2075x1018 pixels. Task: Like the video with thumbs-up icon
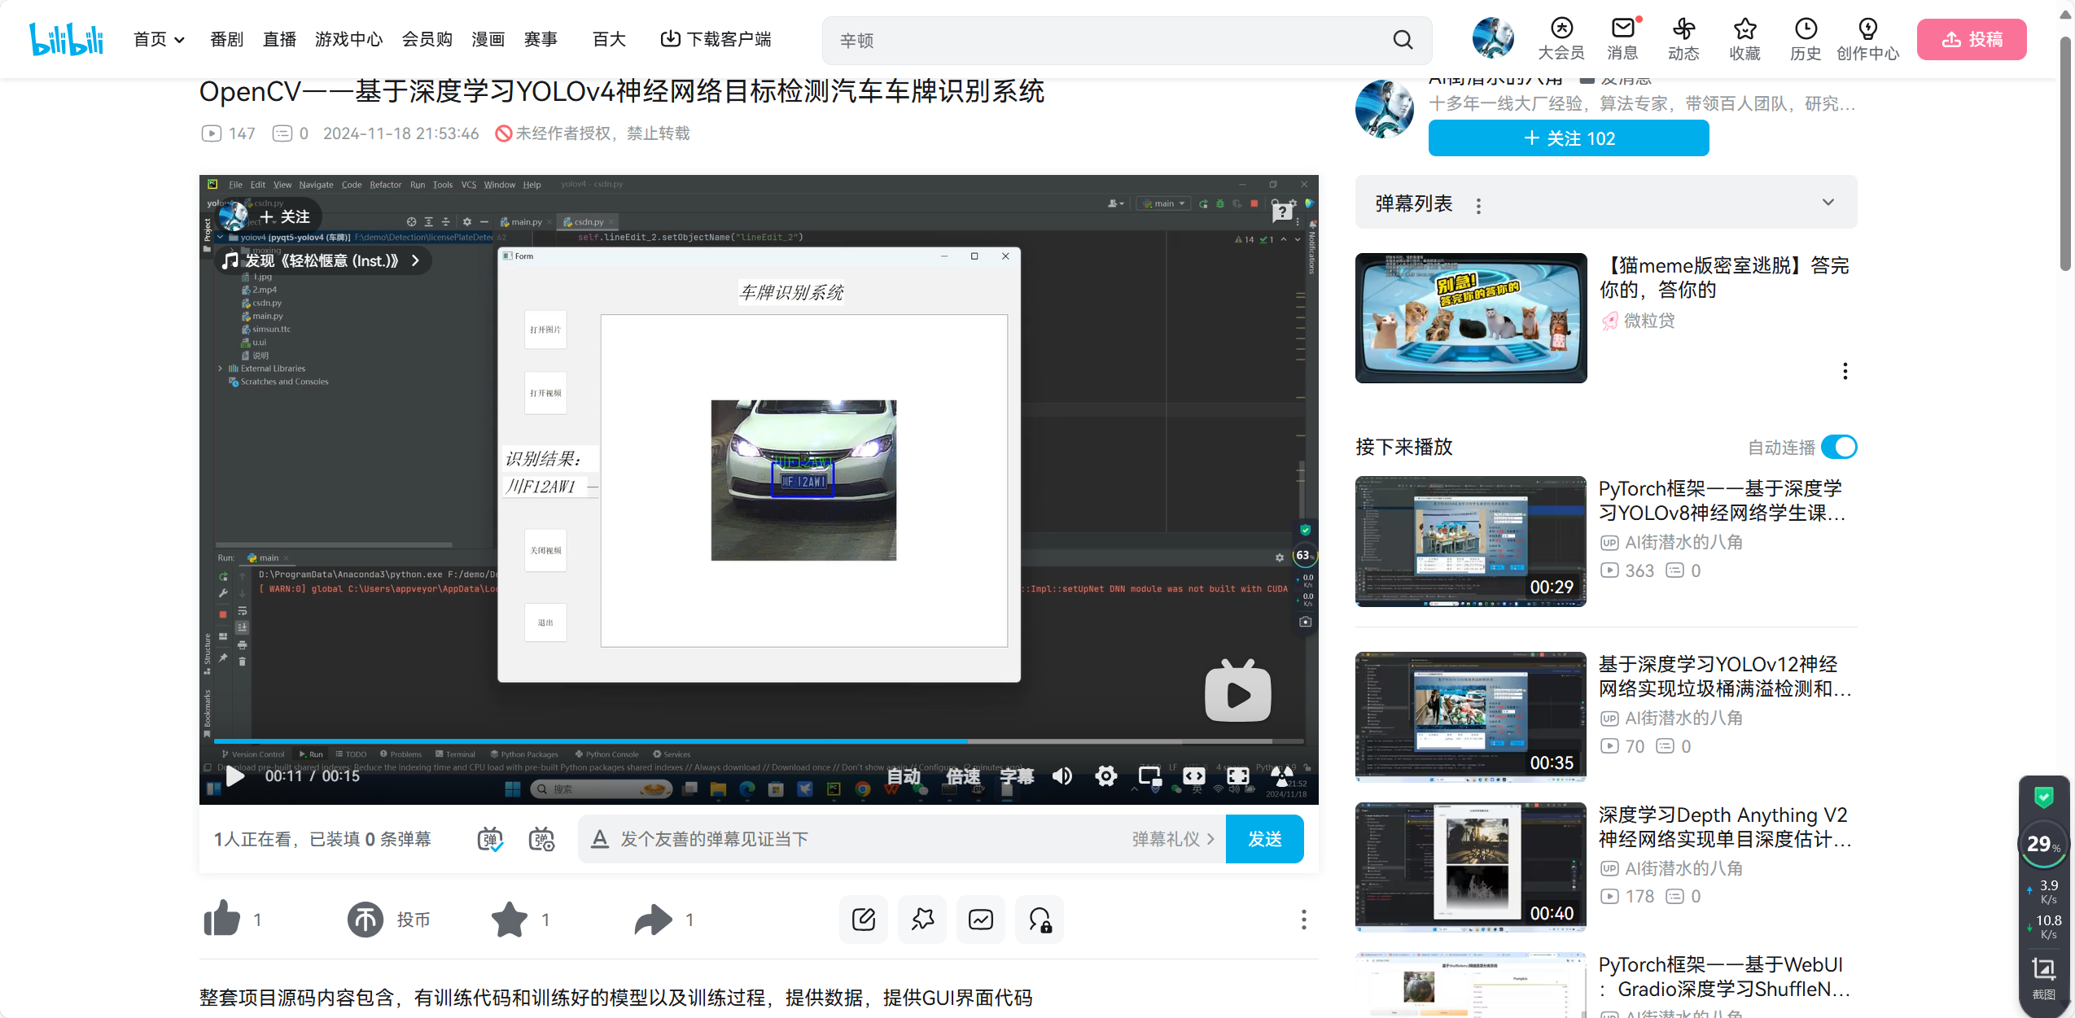tap(222, 920)
